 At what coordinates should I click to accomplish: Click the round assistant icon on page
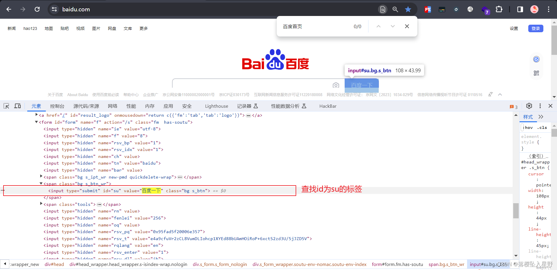pos(536,59)
